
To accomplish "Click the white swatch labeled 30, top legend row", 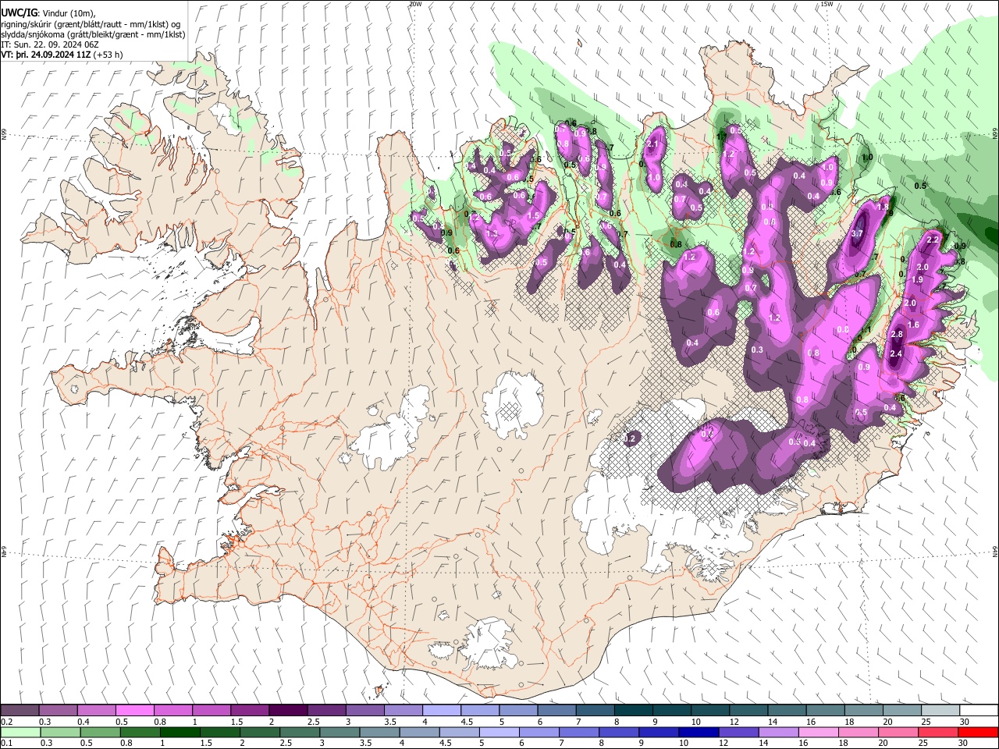I will pos(979,710).
